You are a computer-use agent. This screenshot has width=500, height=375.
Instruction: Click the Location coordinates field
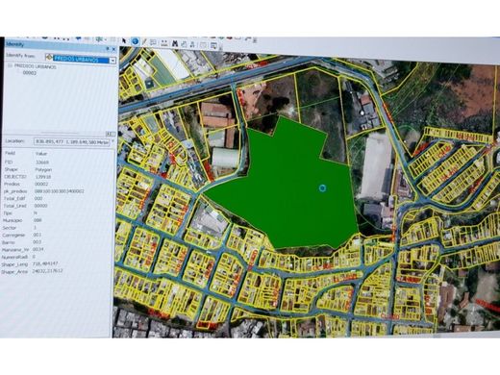(x=72, y=141)
